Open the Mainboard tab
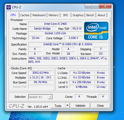124x120 pixels. pyautogui.click(x=39, y=15)
